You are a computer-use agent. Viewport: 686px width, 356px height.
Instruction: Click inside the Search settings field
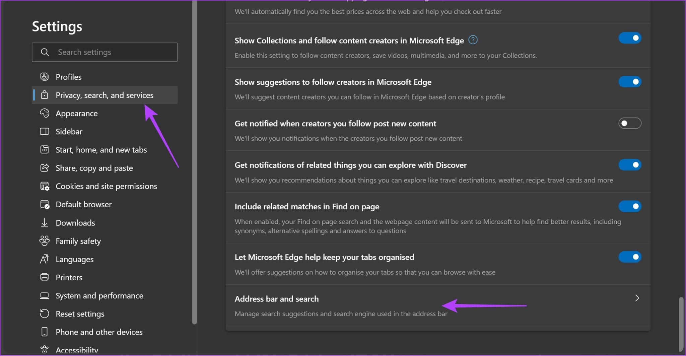(x=111, y=52)
